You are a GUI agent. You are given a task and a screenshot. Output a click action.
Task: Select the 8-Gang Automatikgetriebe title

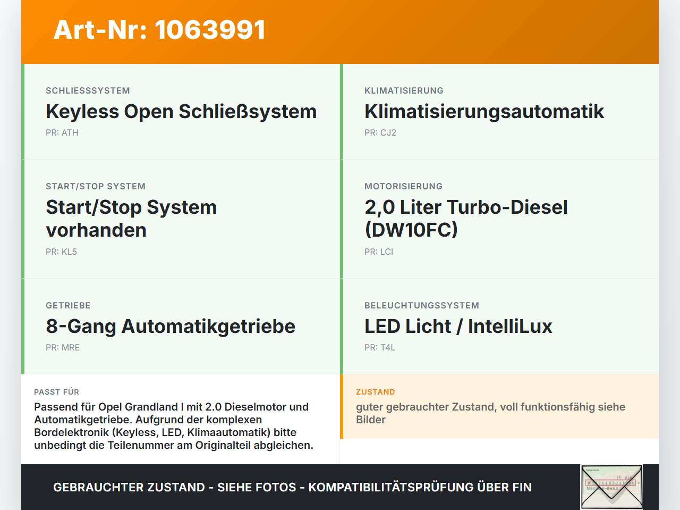[171, 327]
